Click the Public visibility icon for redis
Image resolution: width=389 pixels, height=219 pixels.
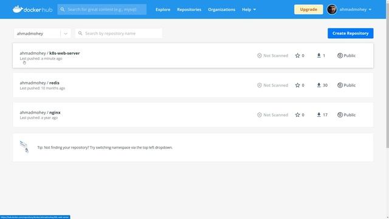click(340, 85)
